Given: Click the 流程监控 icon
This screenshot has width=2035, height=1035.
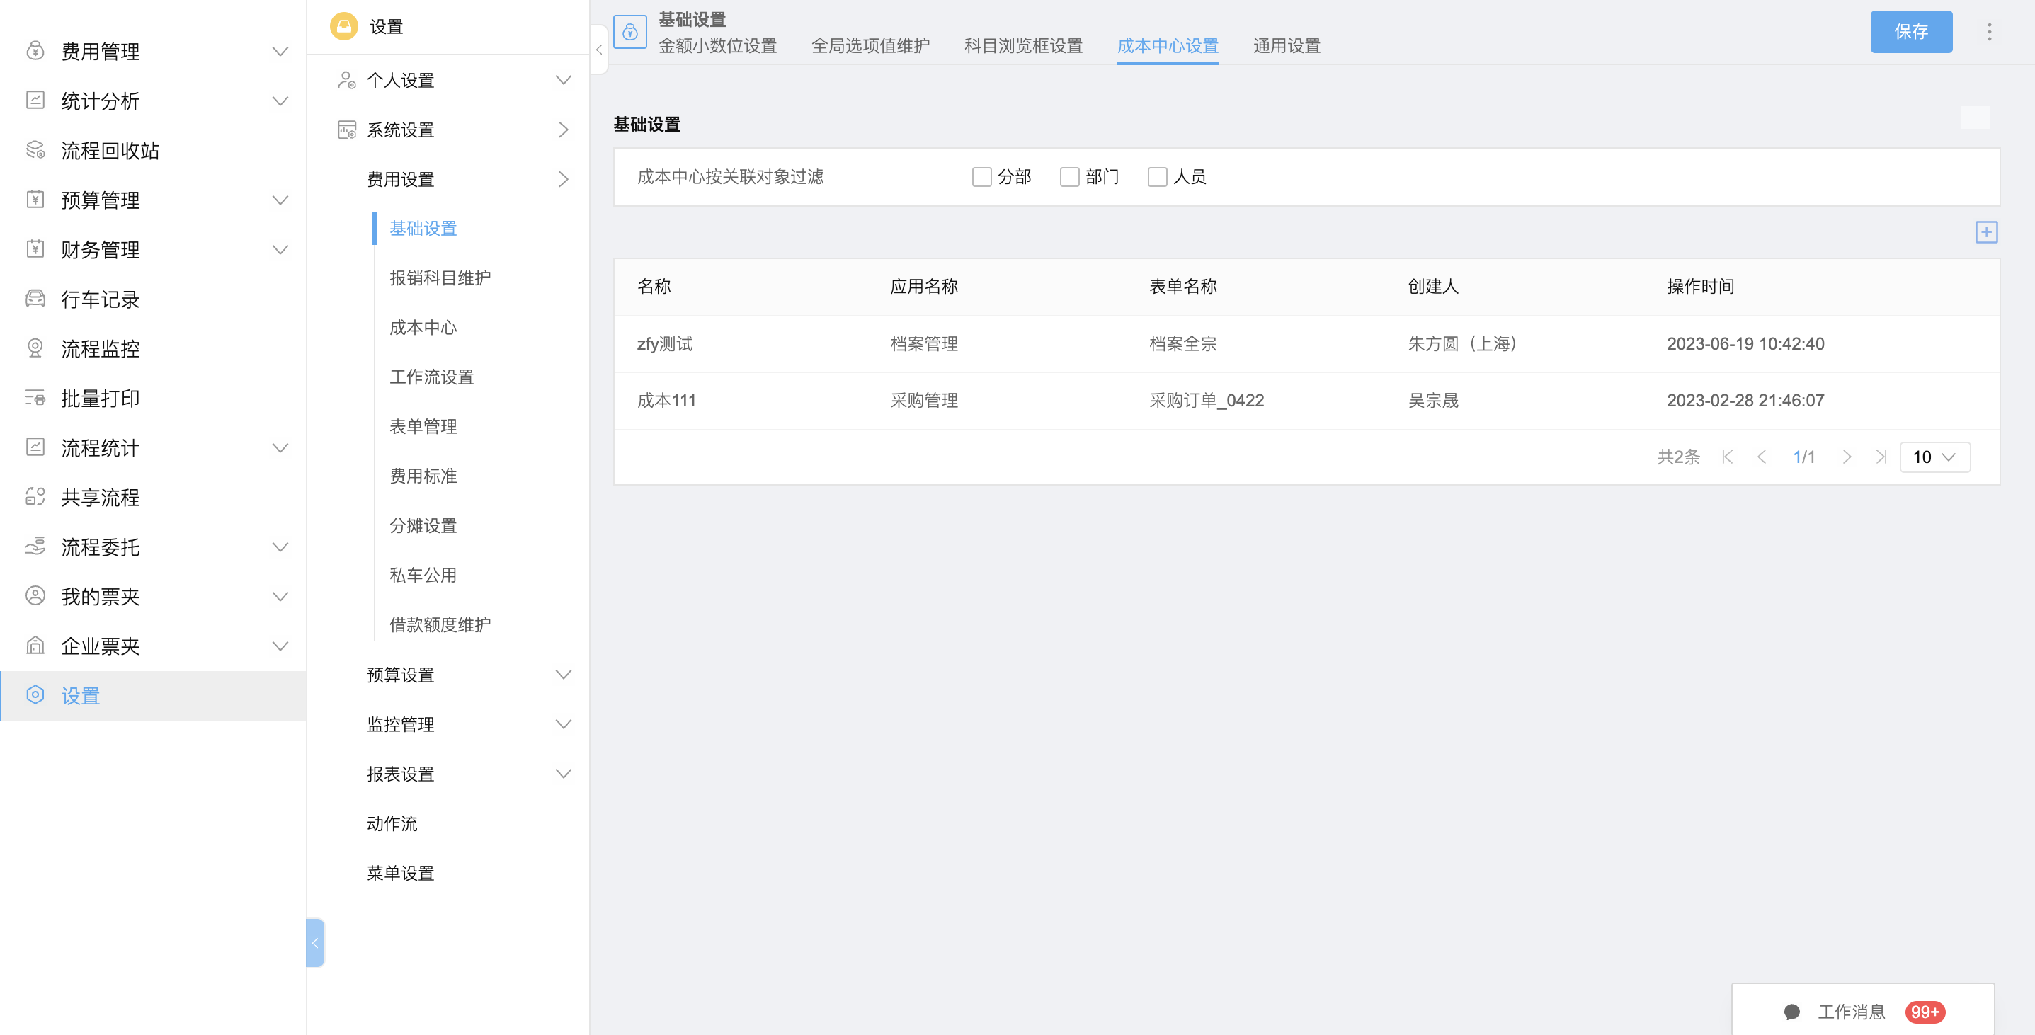Looking at the screenshot, I should (35, 348).
